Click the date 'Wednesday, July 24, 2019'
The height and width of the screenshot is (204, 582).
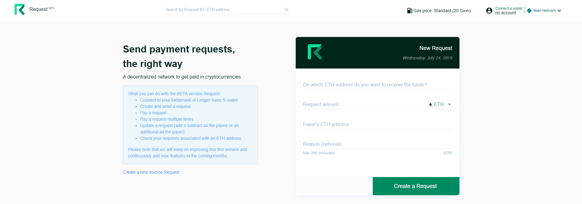pyautogui.click(x=427, y=58)
